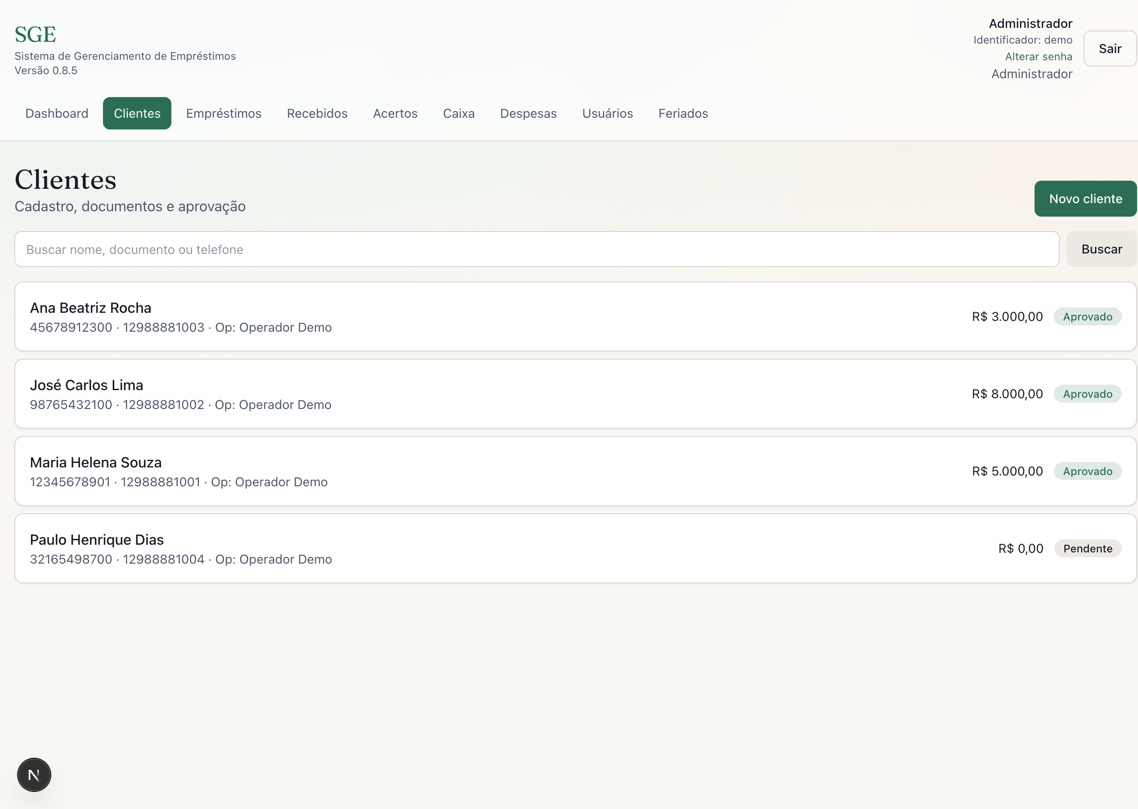Click the SGE logo text
Viewport: 1138px width, 809px height.
click(36, 34)
